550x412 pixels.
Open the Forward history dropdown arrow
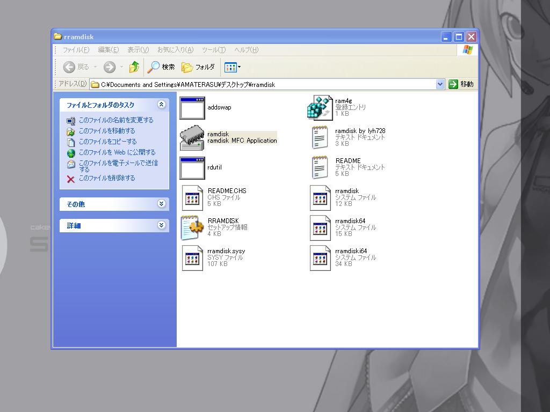click(x=121, y=67)
